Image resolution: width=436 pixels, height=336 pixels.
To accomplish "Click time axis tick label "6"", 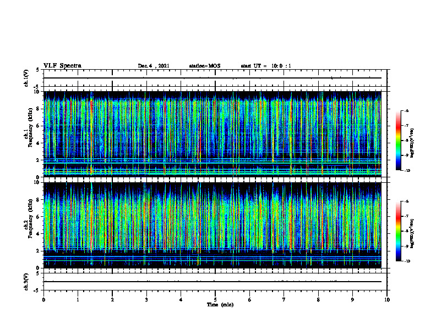I will point(250,300).
